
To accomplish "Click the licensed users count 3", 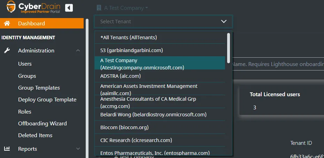I will click(255, 107).
